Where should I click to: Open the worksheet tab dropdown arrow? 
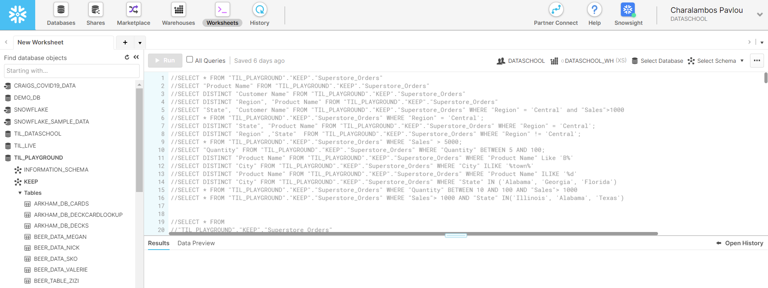pos(140,42)
